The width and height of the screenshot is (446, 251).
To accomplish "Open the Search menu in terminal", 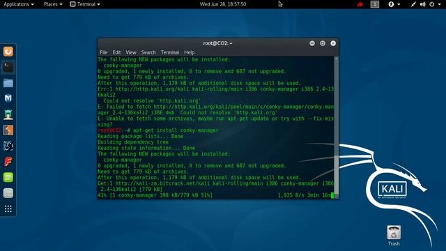I will click(x=148, y=52).
